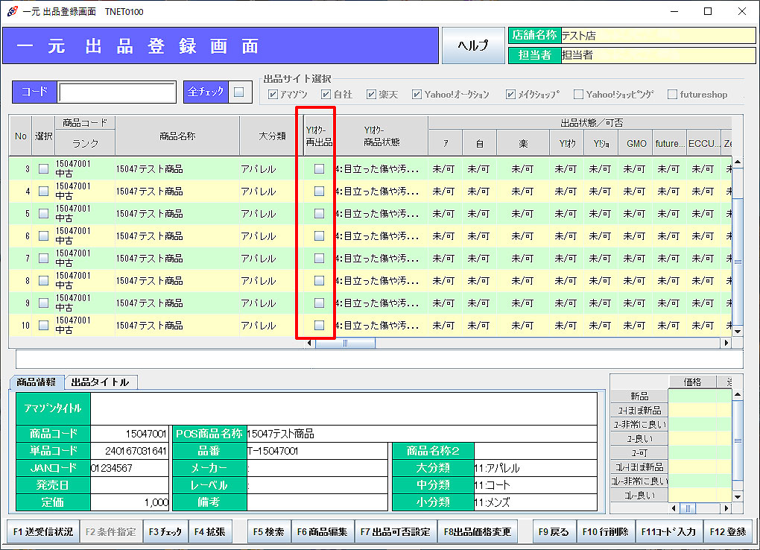
Task: Open the F5 検索 search function
Action: click(268, 532)
